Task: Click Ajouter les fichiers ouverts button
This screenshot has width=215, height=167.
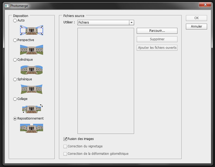Action: point(157,48)
